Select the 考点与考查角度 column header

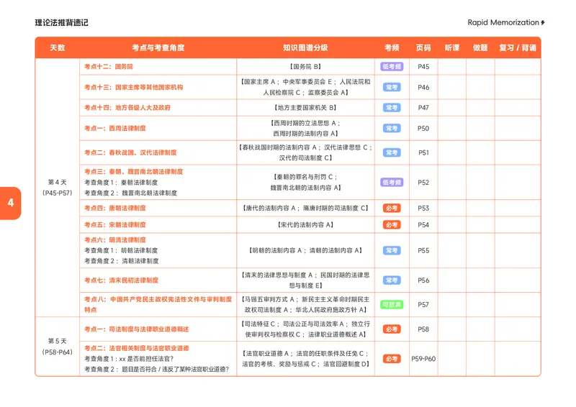pos(158,47)
